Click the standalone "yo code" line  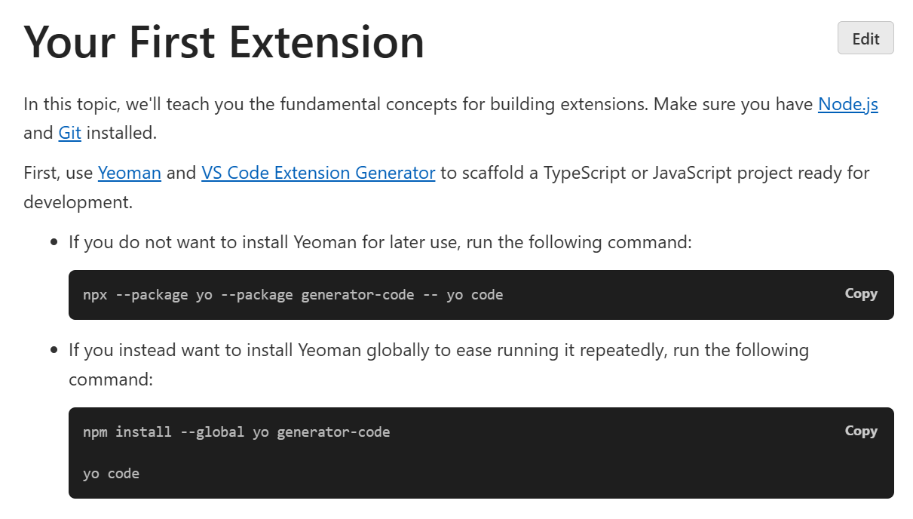pyautogui.click(x=111, y=474)
